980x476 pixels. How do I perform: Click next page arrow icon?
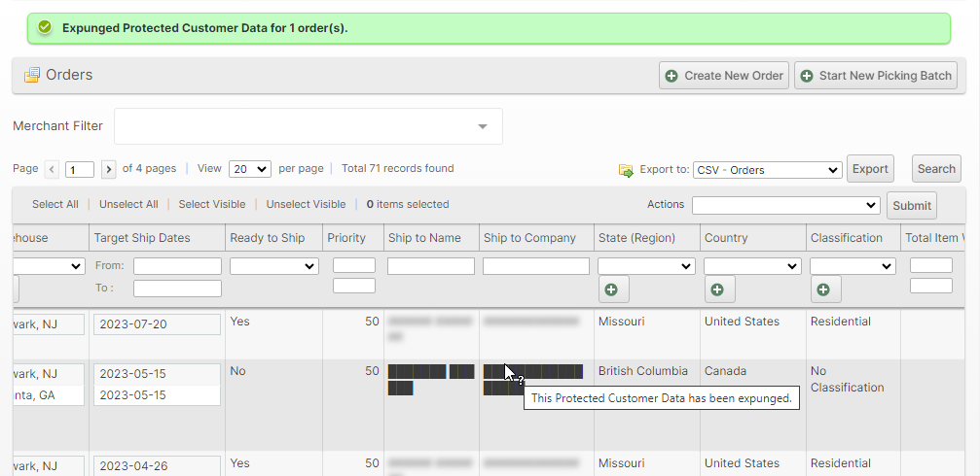[108, 169]
